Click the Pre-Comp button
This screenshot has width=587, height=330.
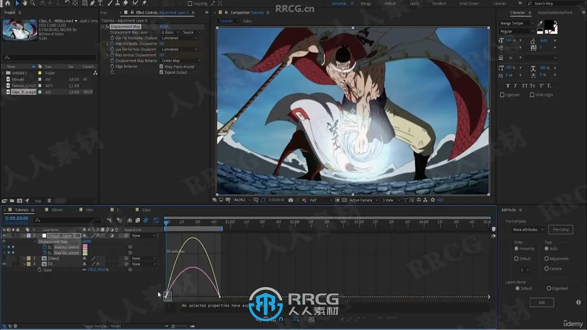(560, 230)
